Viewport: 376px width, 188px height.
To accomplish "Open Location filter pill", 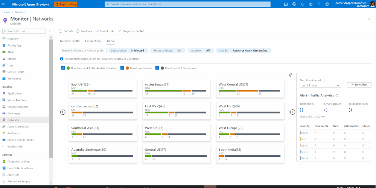I will (x=200, y=50).
